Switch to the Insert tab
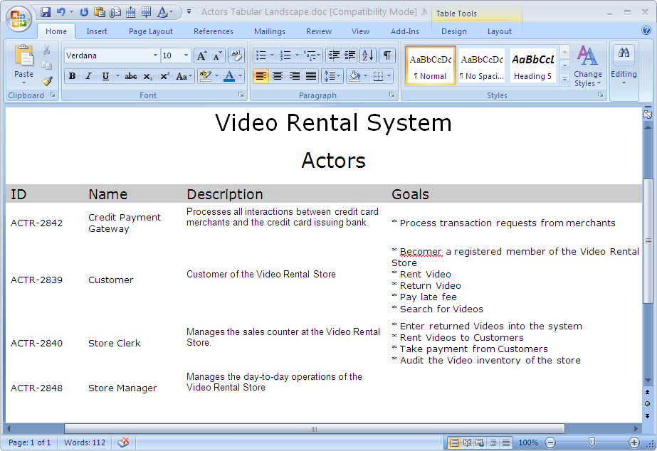Image resolution: width=657 pixels, height=451 pixels. [x=97, y=31]
